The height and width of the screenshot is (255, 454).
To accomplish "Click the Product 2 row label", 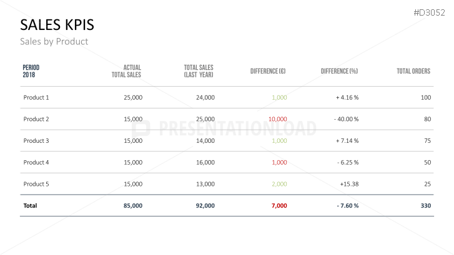I will 36,119.
